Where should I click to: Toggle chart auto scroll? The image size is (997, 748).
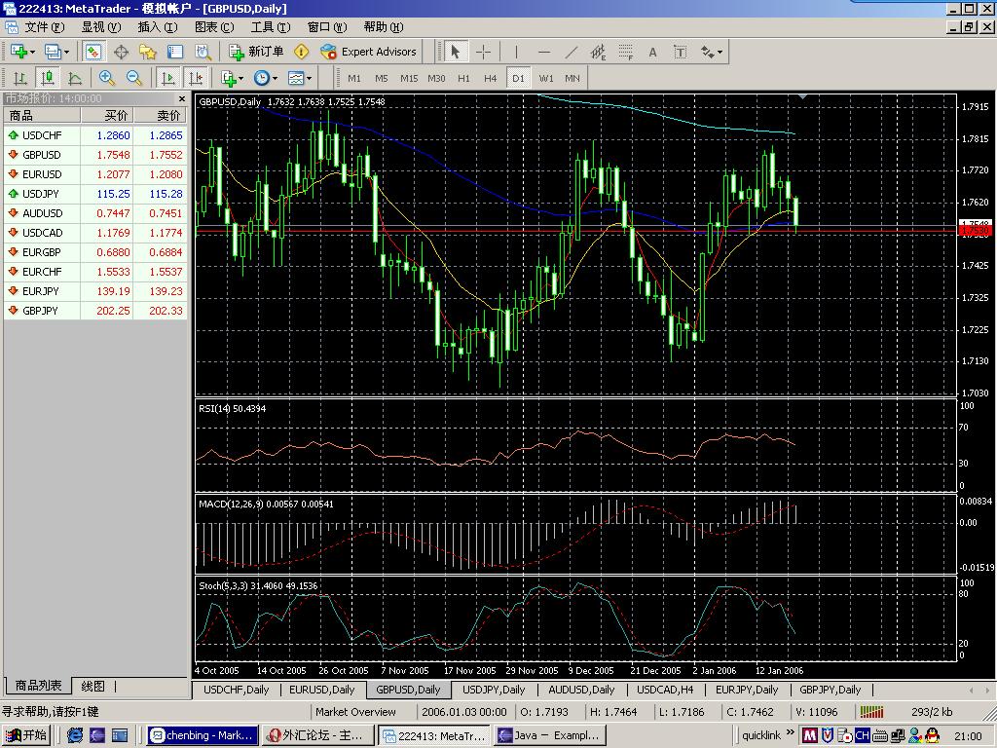pyautogui.click(x=168, y=78)
